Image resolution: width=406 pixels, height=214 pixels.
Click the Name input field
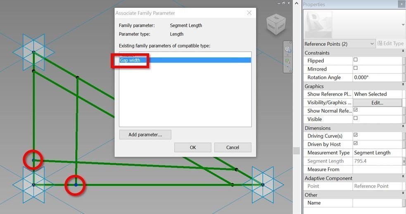coord(377,203)
